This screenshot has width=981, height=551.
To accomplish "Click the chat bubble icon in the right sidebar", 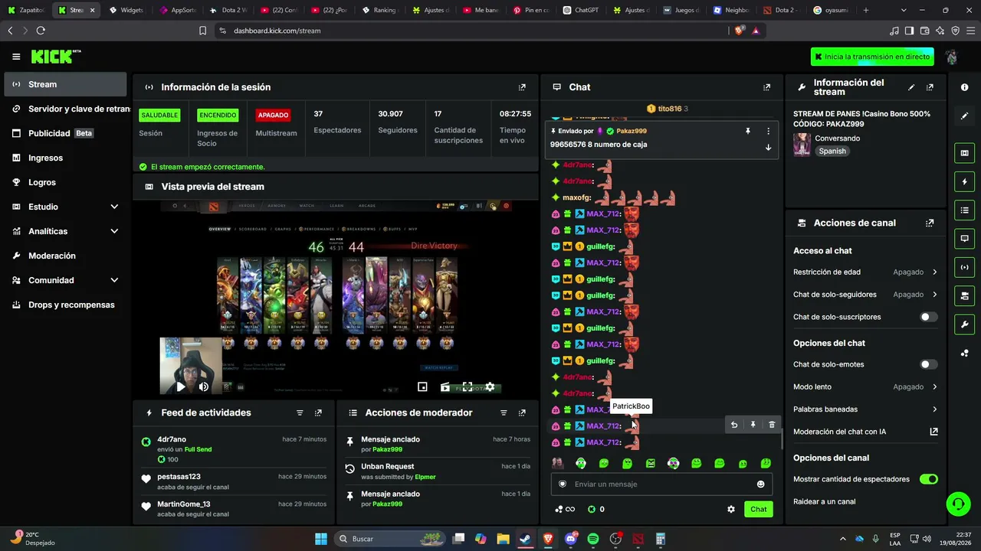I will click(964, 239).
